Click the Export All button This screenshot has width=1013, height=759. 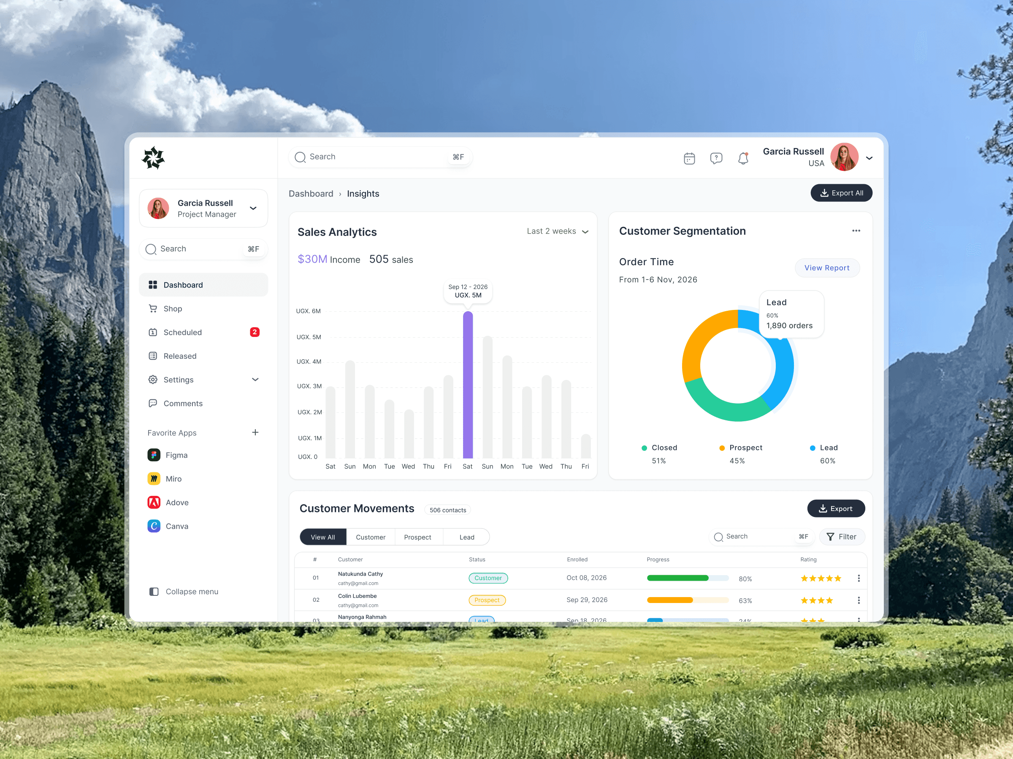click(841, 193)
